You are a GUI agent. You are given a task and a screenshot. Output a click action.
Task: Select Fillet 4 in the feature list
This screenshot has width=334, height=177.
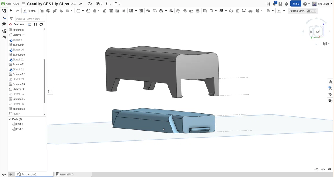pos(16,114)
